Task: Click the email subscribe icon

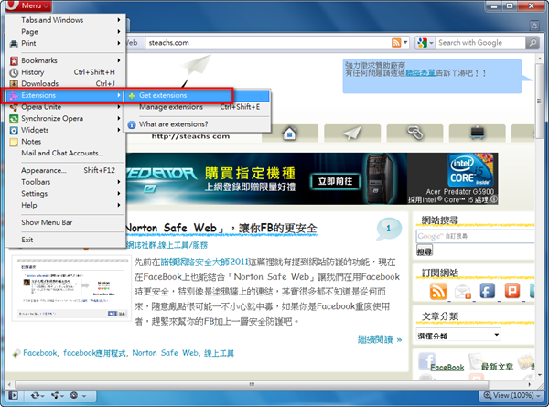Action: tap(463, 291)
